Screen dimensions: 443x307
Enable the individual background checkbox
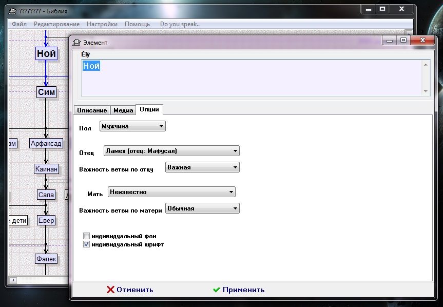87,236
